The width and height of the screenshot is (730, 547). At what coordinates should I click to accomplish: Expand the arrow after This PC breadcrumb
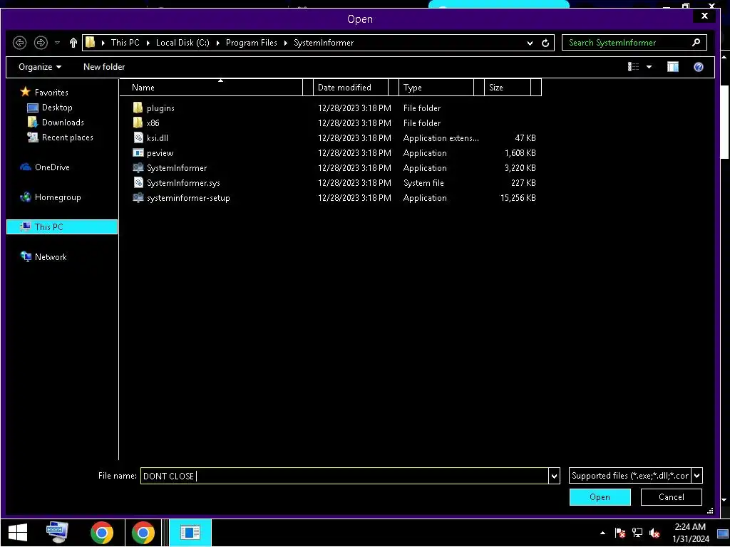coord(148,43)
